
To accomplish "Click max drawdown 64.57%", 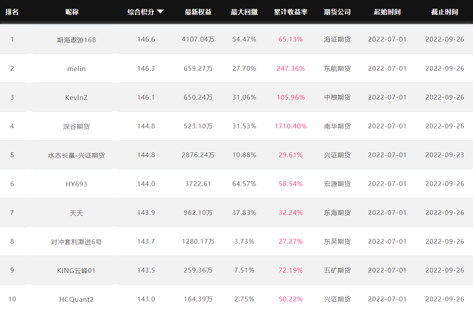I will coord(244,184).
